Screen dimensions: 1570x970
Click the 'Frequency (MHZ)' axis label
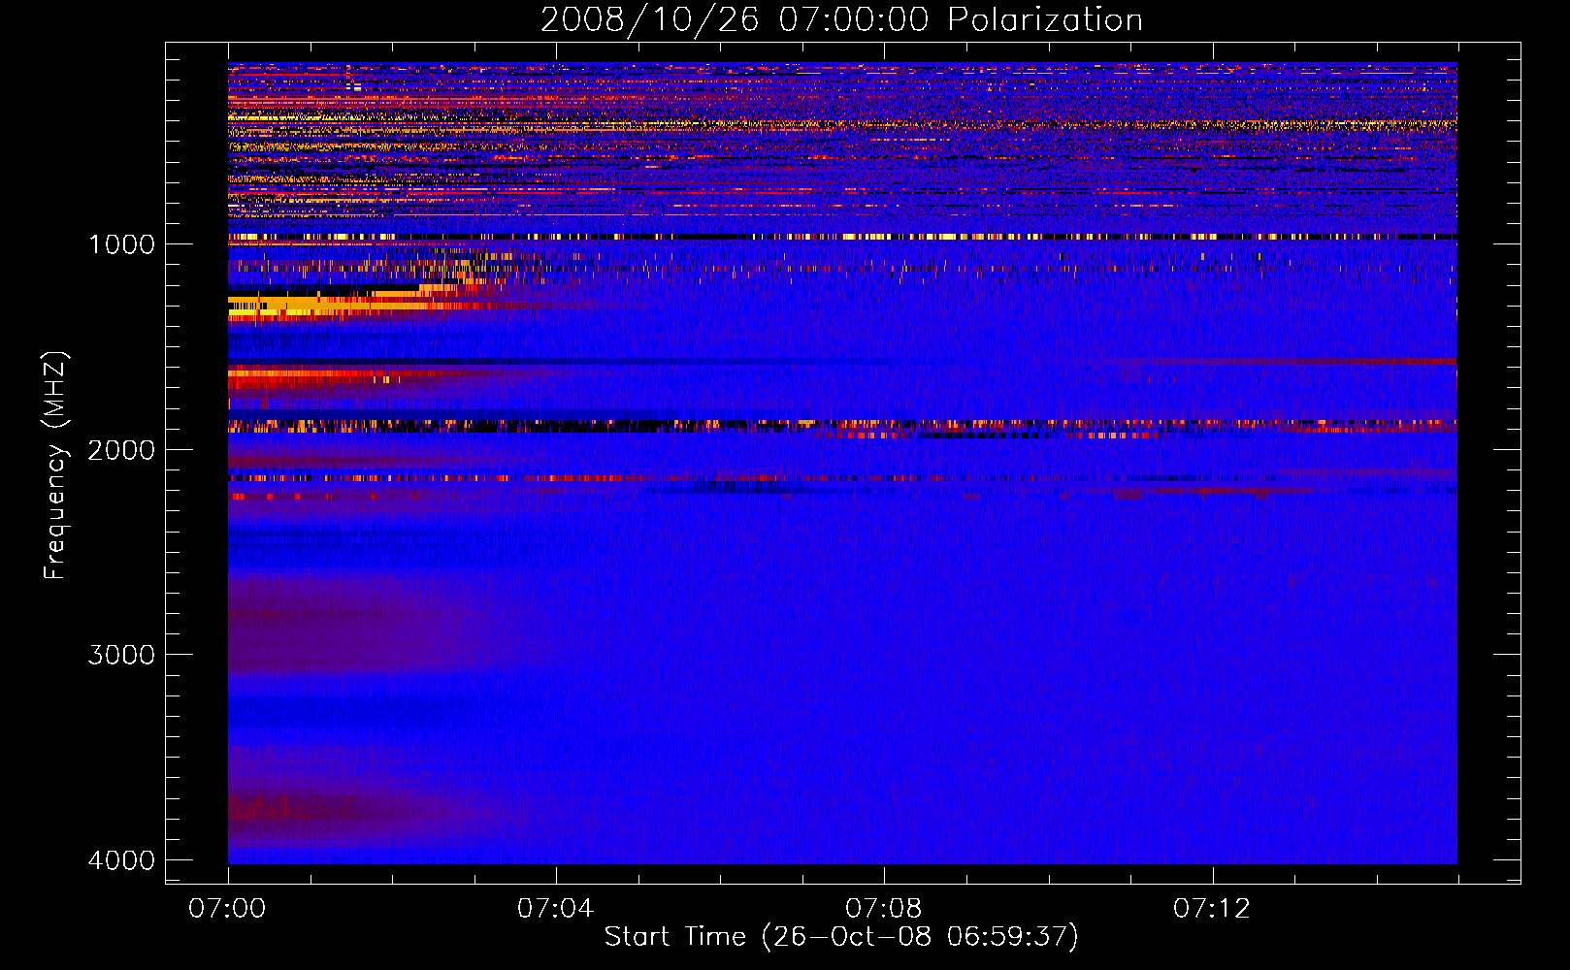click(x=56, y=466)
